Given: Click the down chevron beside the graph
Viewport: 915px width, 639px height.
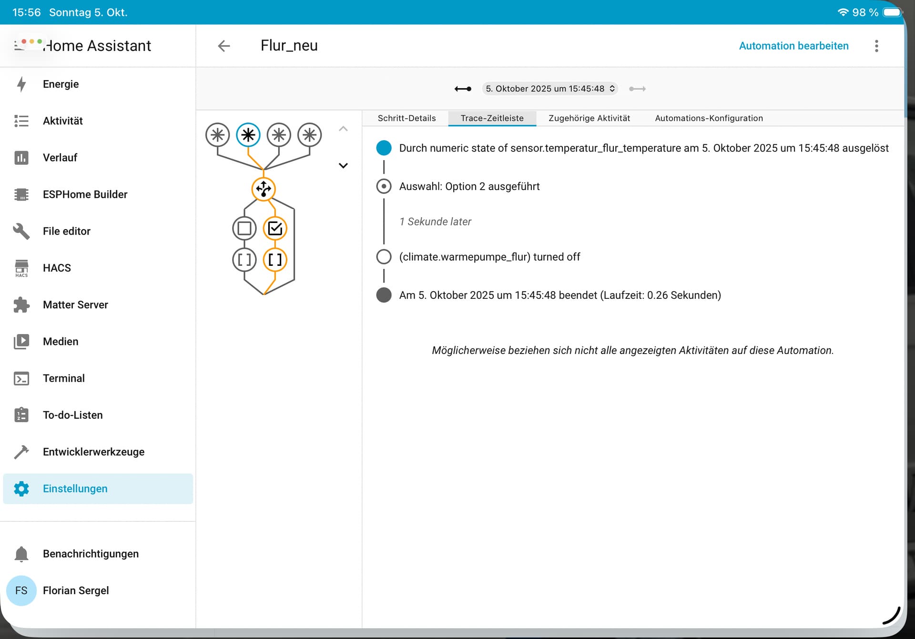Looking at the screenshot, I should pos(343,166).
